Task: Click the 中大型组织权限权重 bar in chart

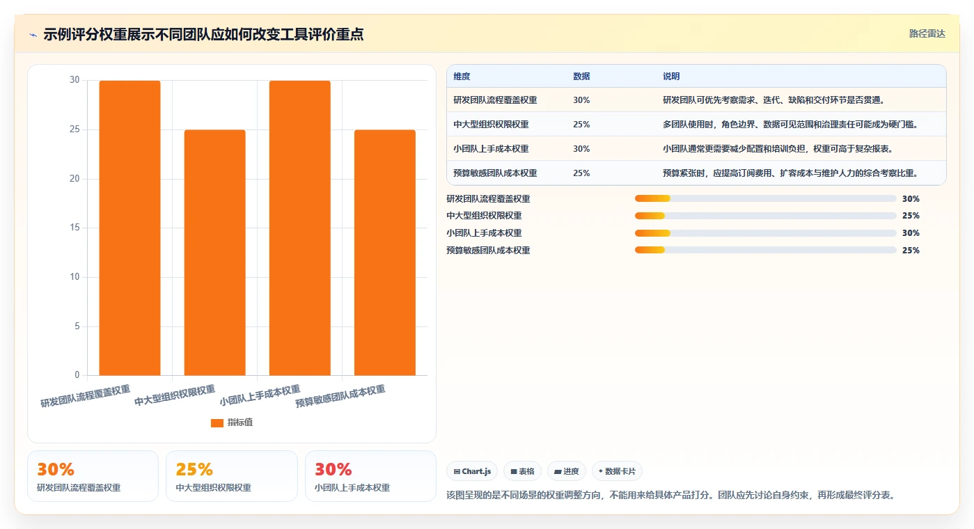Action: point(214,253)
